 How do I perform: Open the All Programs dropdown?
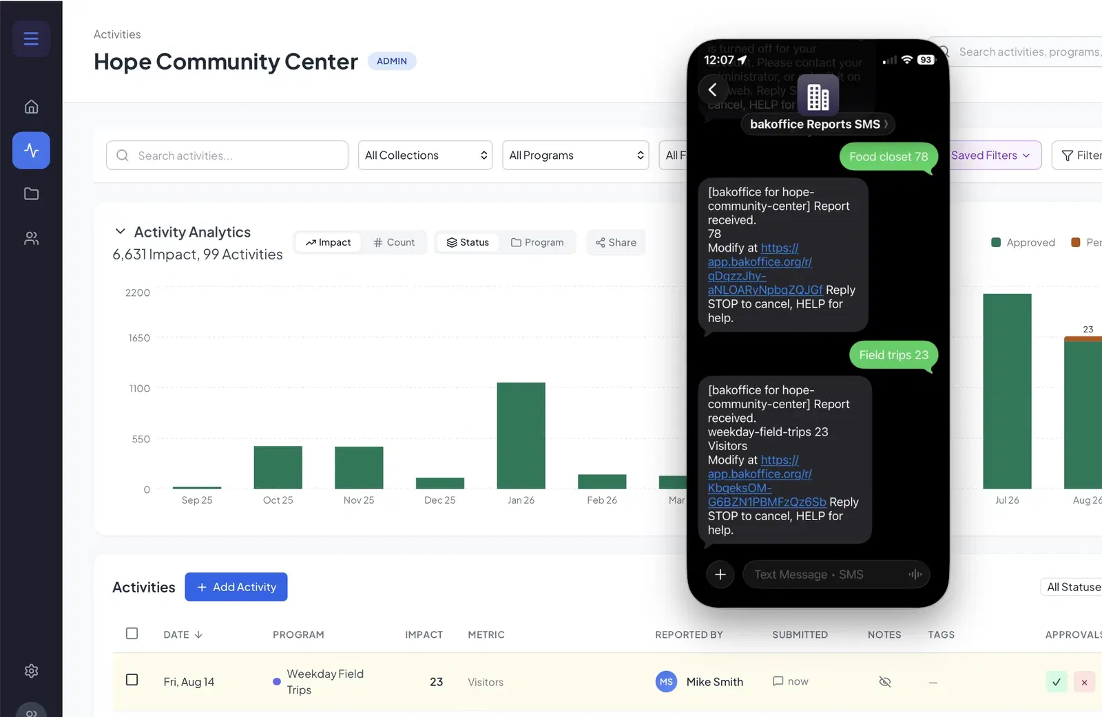point(575,156)
